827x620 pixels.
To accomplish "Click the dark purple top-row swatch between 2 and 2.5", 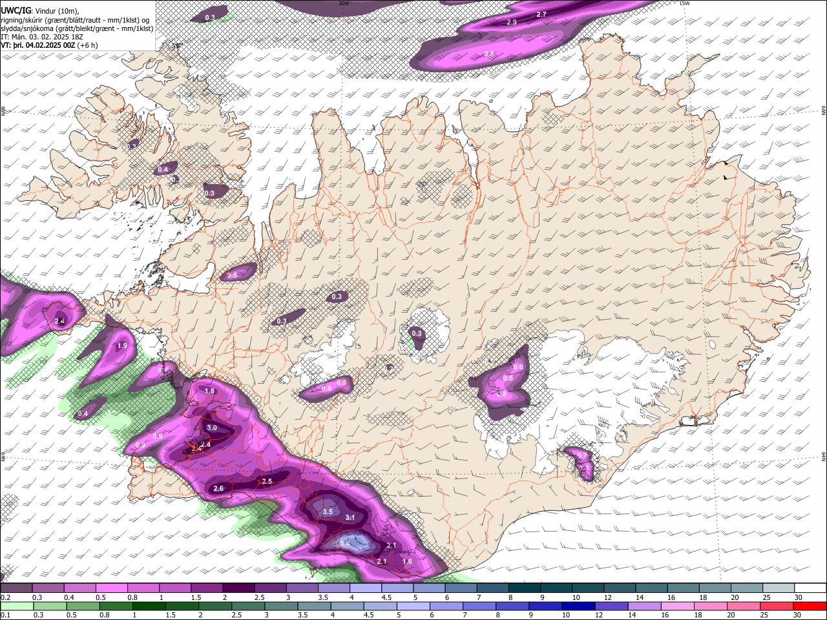I will [238, 588].
